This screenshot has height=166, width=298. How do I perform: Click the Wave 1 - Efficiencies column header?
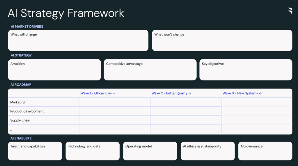click(x=98, y=93)
